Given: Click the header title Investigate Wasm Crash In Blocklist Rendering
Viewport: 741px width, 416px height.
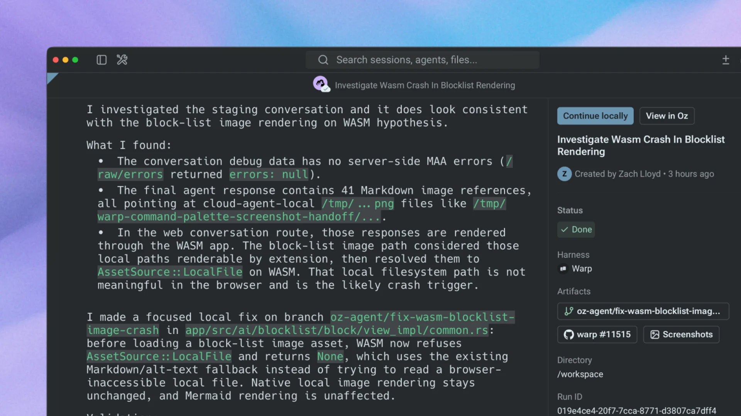Looking at the screenshot, I should [425, 85].
